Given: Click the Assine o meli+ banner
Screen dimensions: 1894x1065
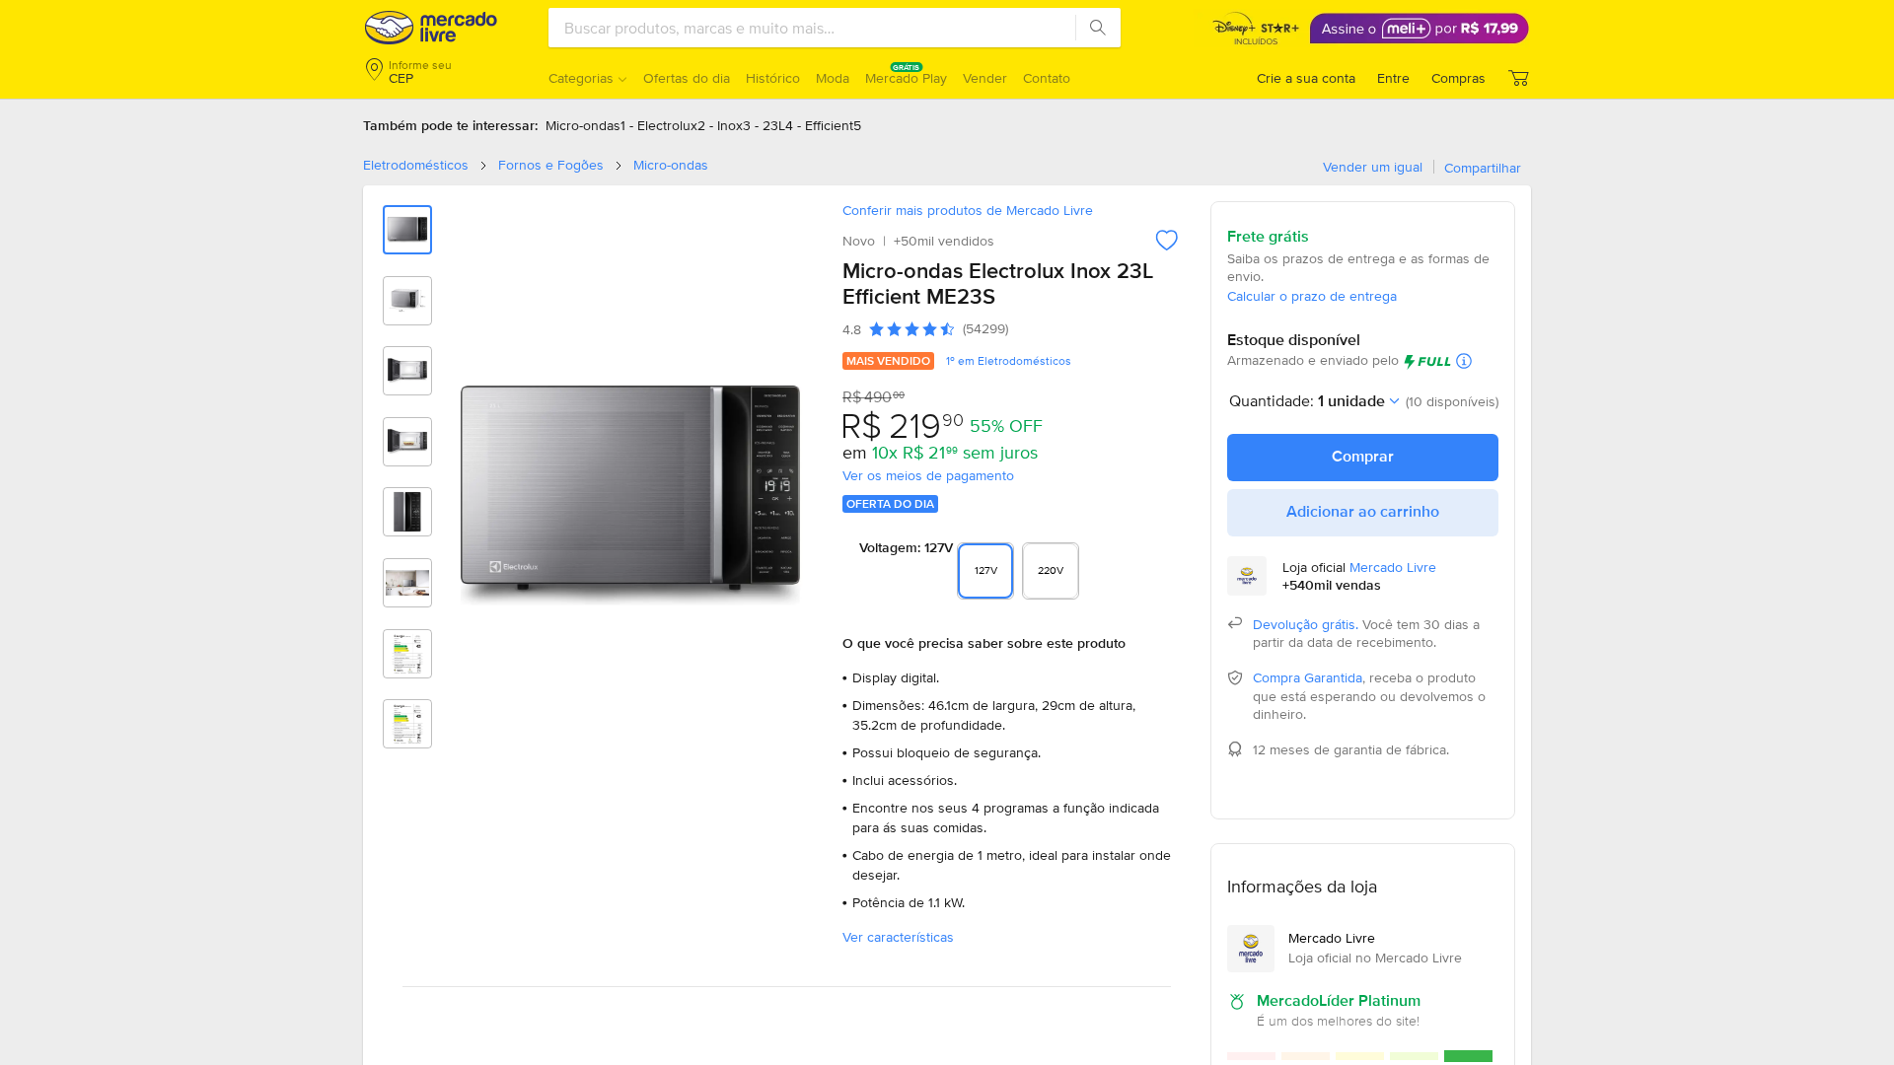Looking at the screenshot, I should pyautogui.click(x=1419, y=29).
